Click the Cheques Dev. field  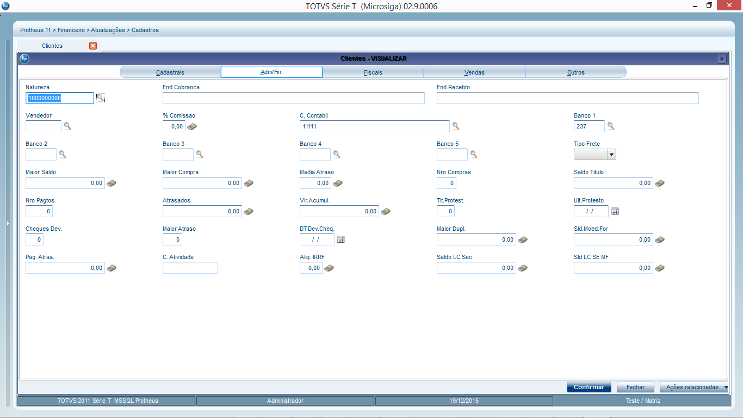coord(34,239)
